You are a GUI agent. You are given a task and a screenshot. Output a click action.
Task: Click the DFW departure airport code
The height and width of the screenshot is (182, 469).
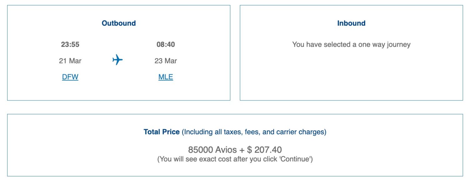click(x=70, y=77)
